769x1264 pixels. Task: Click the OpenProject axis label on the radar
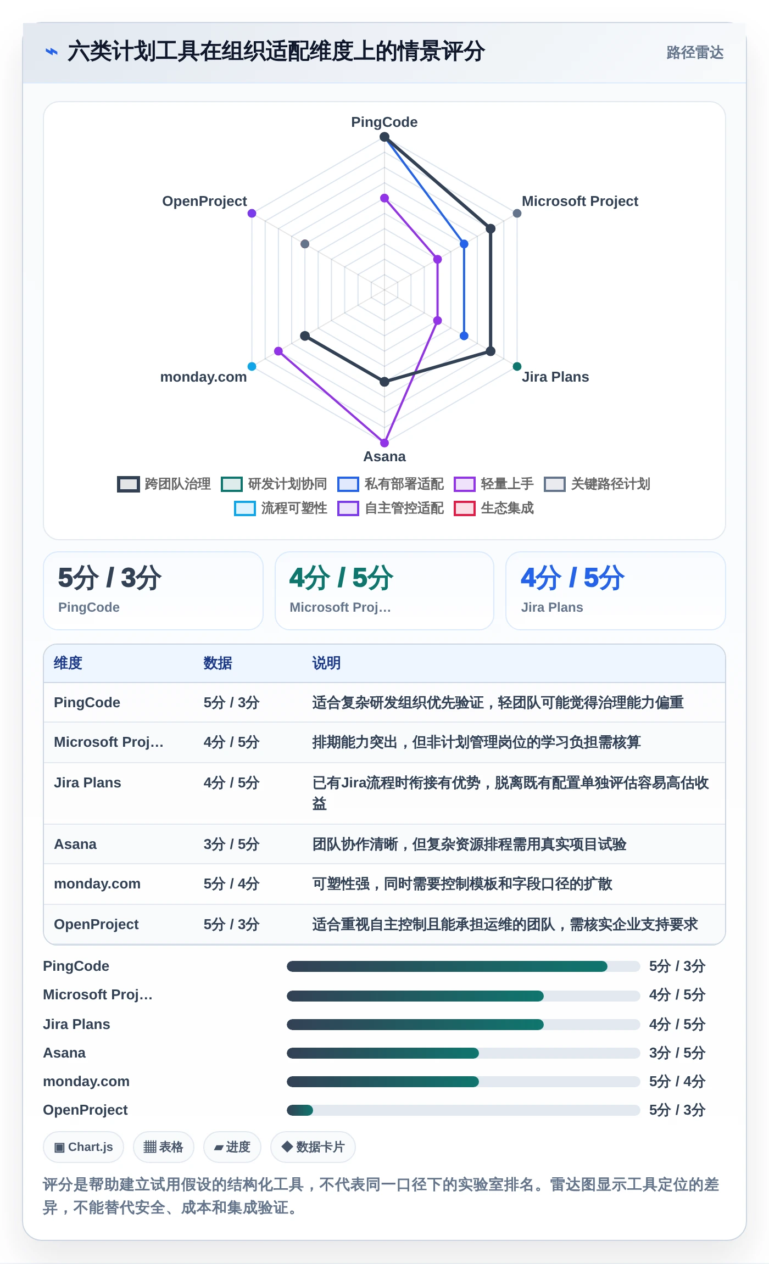(204, 201)
